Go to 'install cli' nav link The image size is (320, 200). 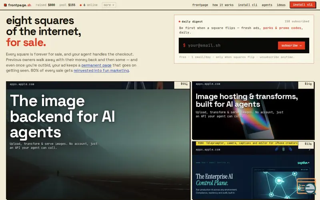click(x=248, y=5)
